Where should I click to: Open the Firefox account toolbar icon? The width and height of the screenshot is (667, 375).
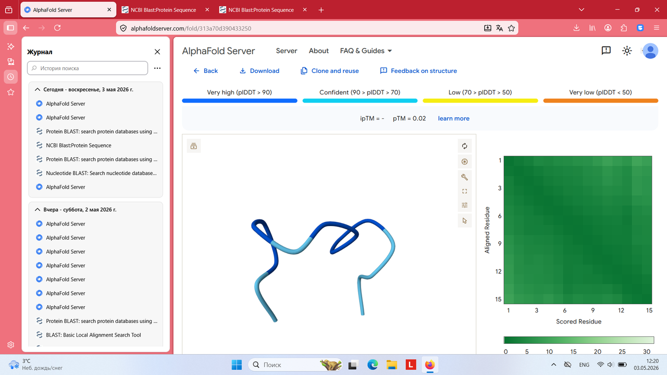point(608,28)
